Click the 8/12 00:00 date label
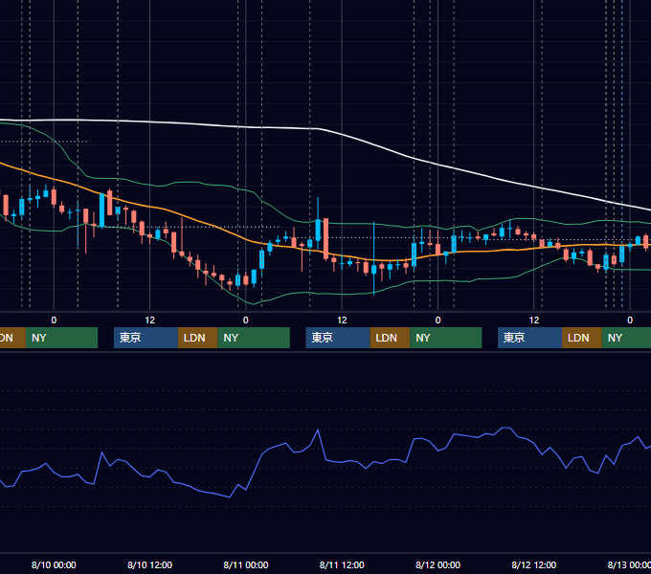 [x=438, y=564]
